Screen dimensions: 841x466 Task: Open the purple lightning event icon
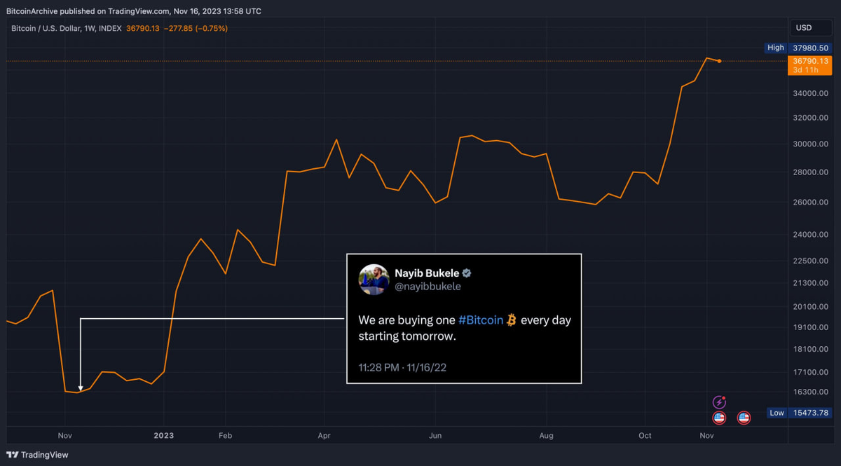click(x=719, y=402)
